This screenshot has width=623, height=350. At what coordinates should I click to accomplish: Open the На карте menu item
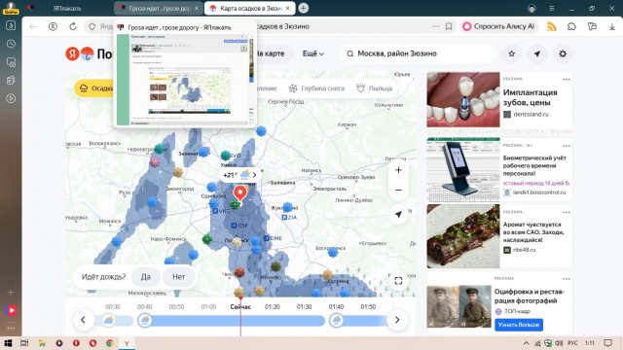(271, 53)
